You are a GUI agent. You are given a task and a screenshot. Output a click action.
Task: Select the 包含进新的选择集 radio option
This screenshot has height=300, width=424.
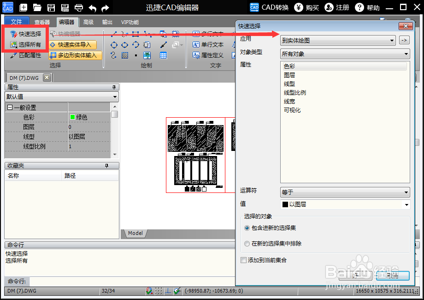(x=248, y=228)
